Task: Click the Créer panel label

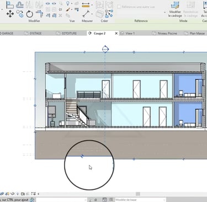Action: click(104, 21)
